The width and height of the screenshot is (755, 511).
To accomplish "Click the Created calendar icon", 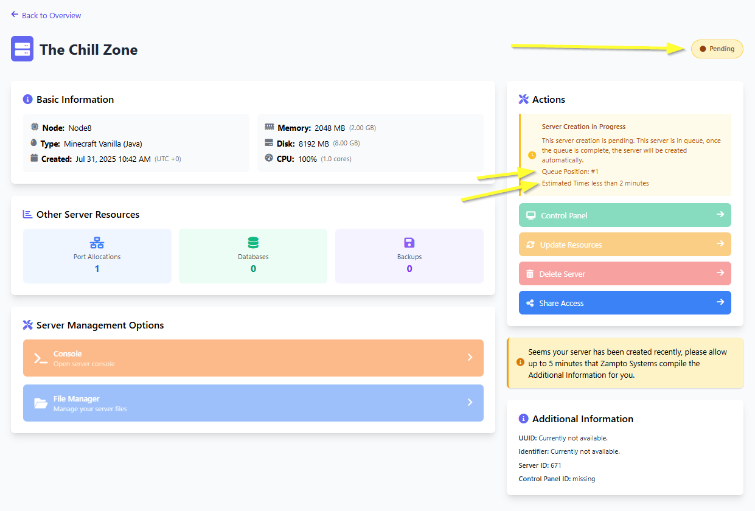I will 35,158.
